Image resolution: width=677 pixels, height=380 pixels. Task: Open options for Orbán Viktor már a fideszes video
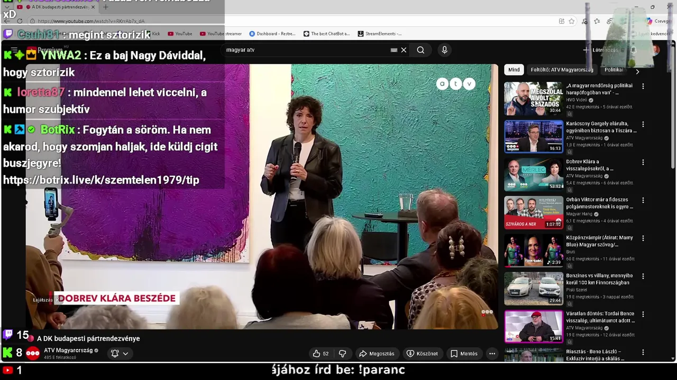(643, 200)
